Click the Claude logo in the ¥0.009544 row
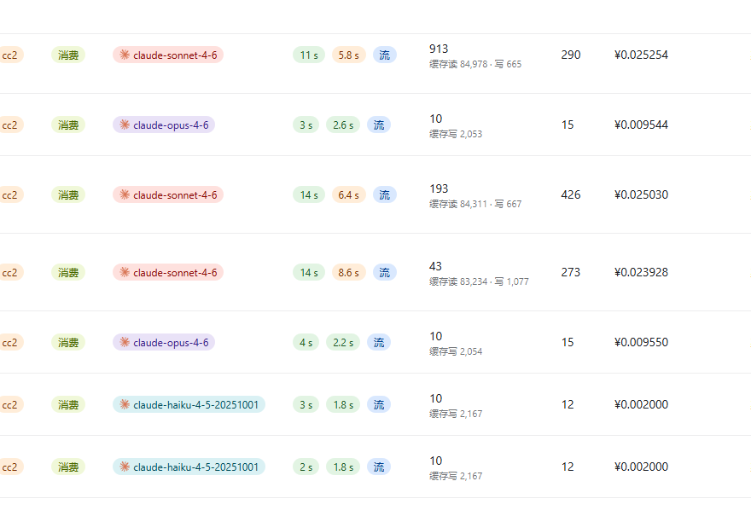 click(125, 125)
